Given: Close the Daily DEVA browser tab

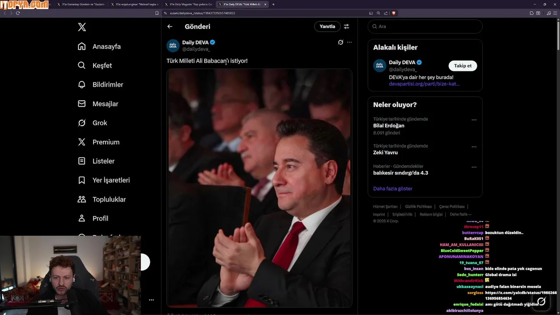Looking at the screenshot, I should (x=265, y=4).
